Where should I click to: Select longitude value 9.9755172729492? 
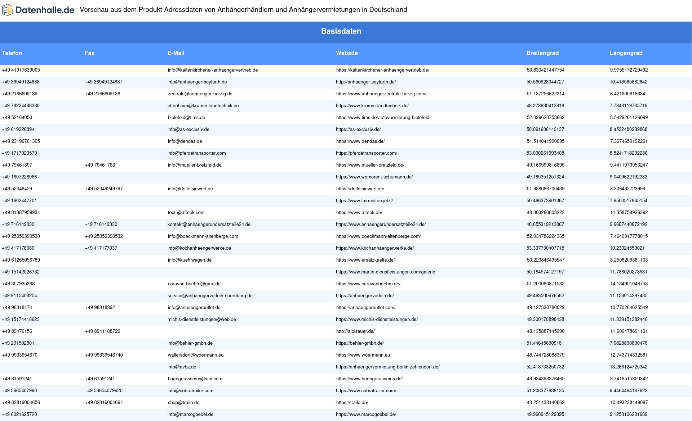(629, 70)
